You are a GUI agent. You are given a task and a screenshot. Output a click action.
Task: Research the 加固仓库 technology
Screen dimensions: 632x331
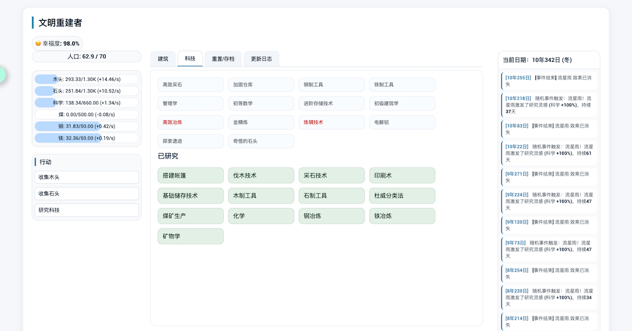[x=261, y=85]
